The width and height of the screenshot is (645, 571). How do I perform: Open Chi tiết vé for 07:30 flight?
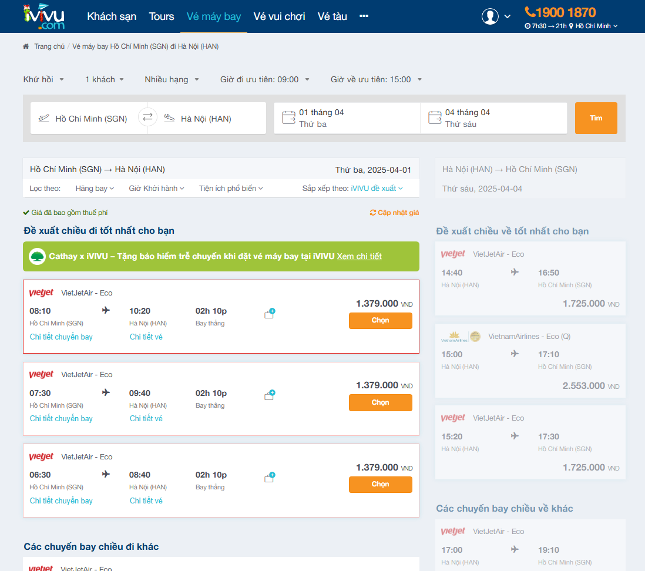146,418
